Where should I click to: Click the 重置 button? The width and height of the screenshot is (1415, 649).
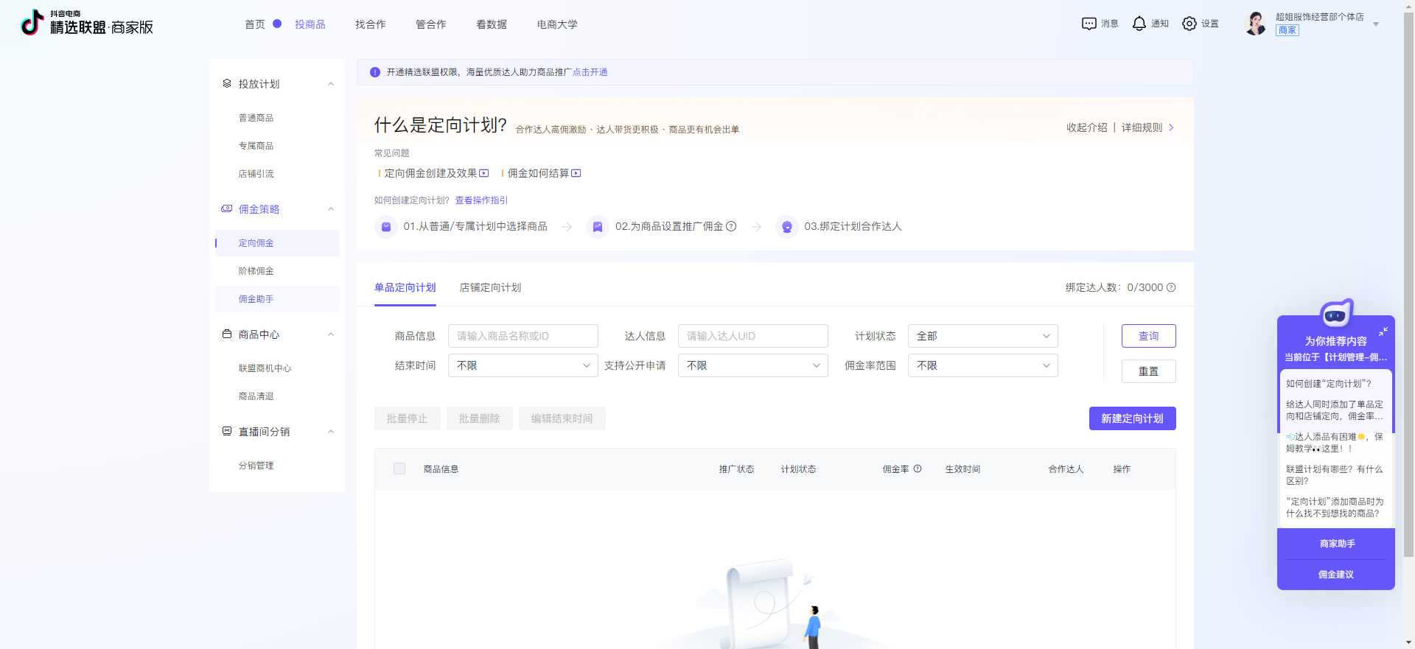tap(1149, 371)
